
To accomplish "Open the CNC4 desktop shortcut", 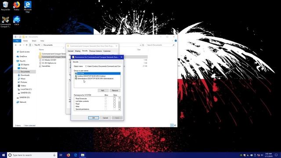I will (x=17, y=21).
